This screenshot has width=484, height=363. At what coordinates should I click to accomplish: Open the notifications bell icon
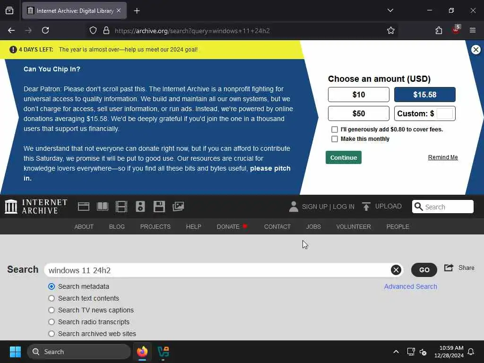click(x=471, y=352)
